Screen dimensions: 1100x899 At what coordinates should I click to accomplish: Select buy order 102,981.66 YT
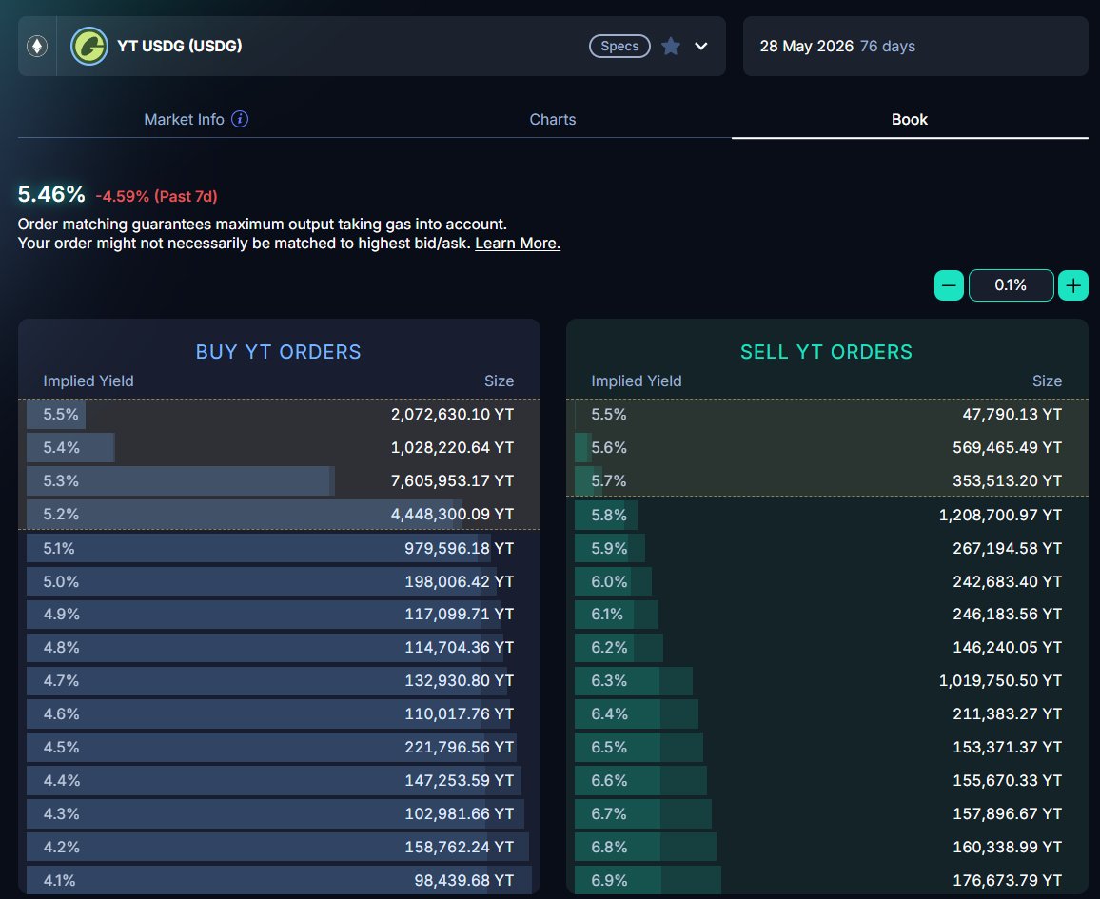click(x=279, y=813)
